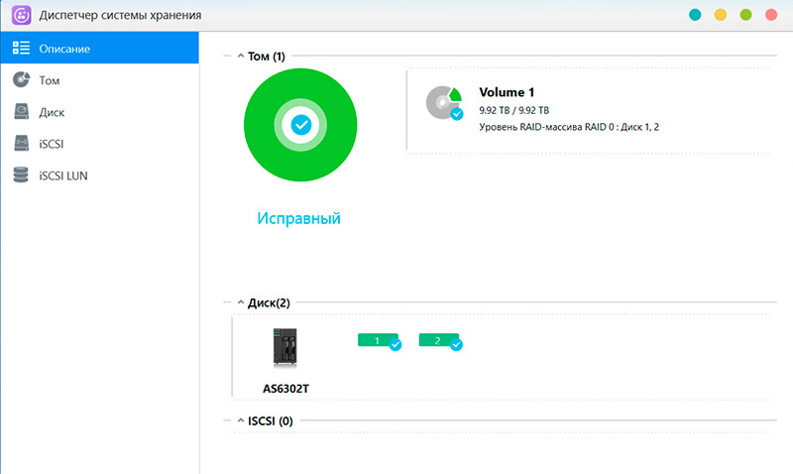Collapse the Диск(2) section
This screenshot has height=474, width=793.
(241, 301)
